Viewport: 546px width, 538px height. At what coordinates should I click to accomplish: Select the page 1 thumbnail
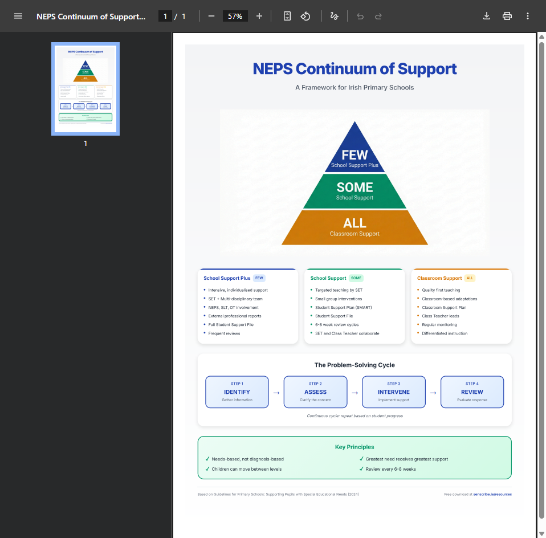tap(85, 88)
